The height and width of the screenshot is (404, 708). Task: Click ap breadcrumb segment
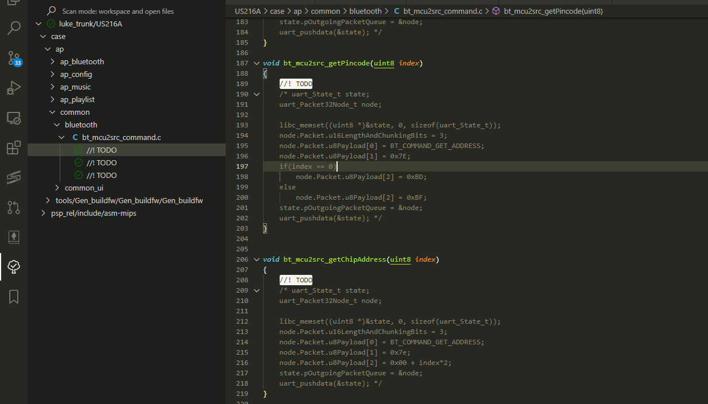pos(297,11)
